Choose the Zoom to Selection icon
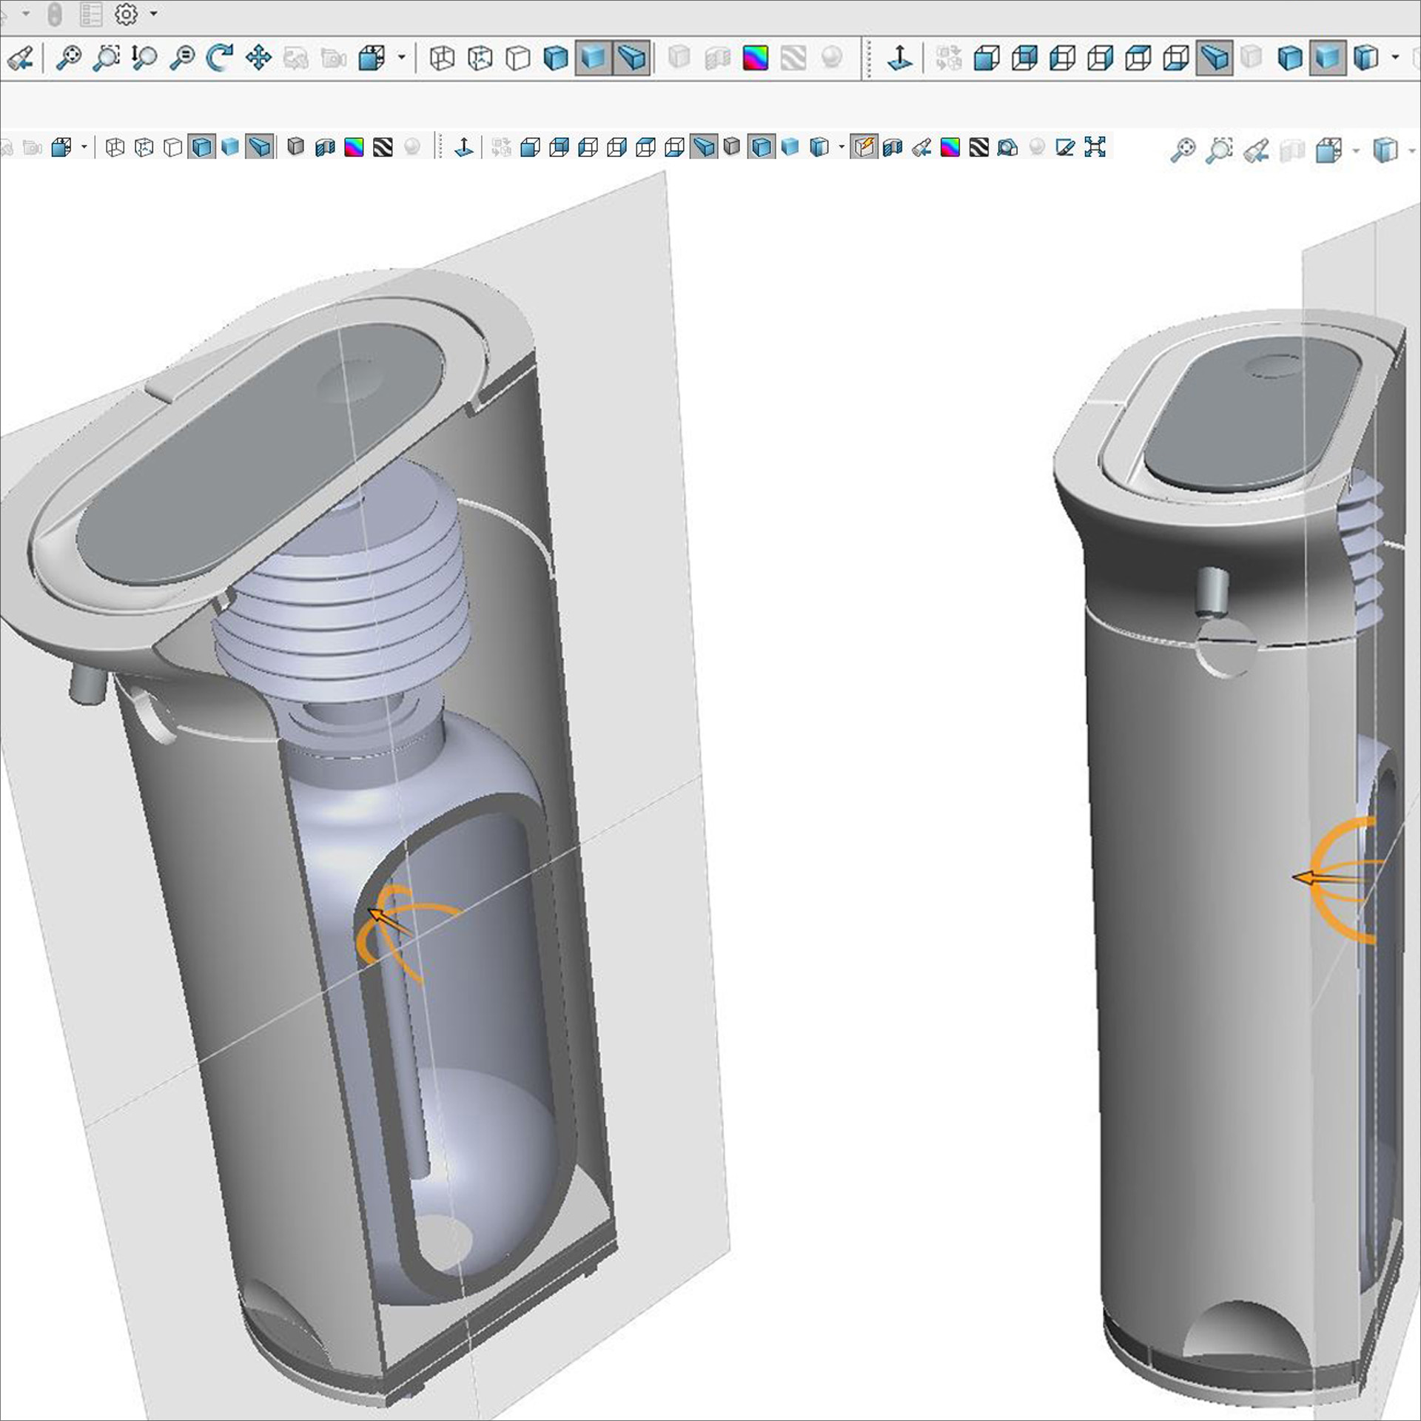 [x=182, y=57]
